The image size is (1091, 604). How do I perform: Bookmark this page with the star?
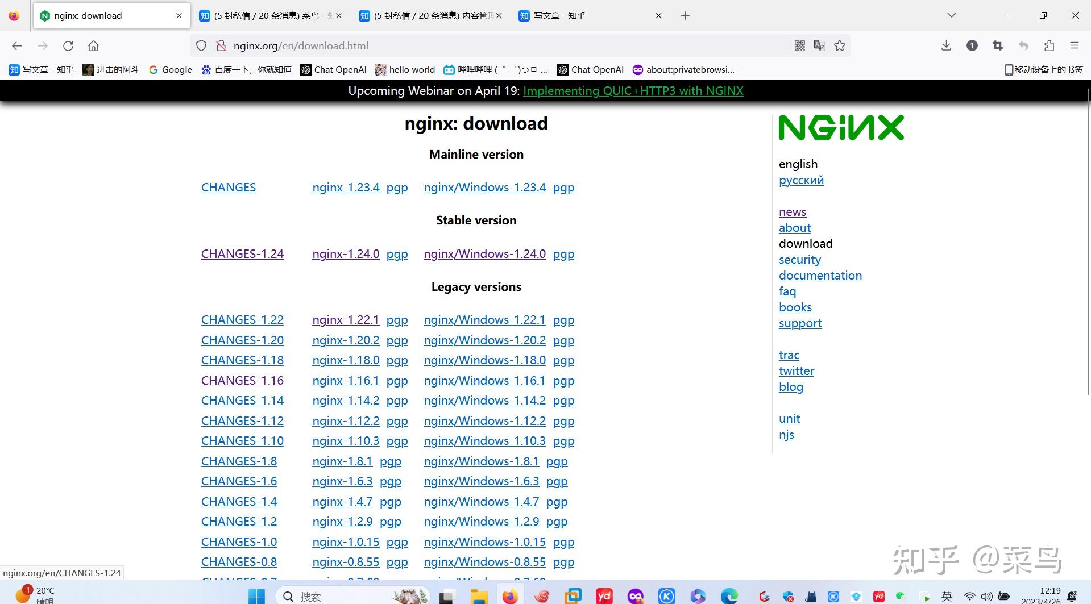[840, 46]
